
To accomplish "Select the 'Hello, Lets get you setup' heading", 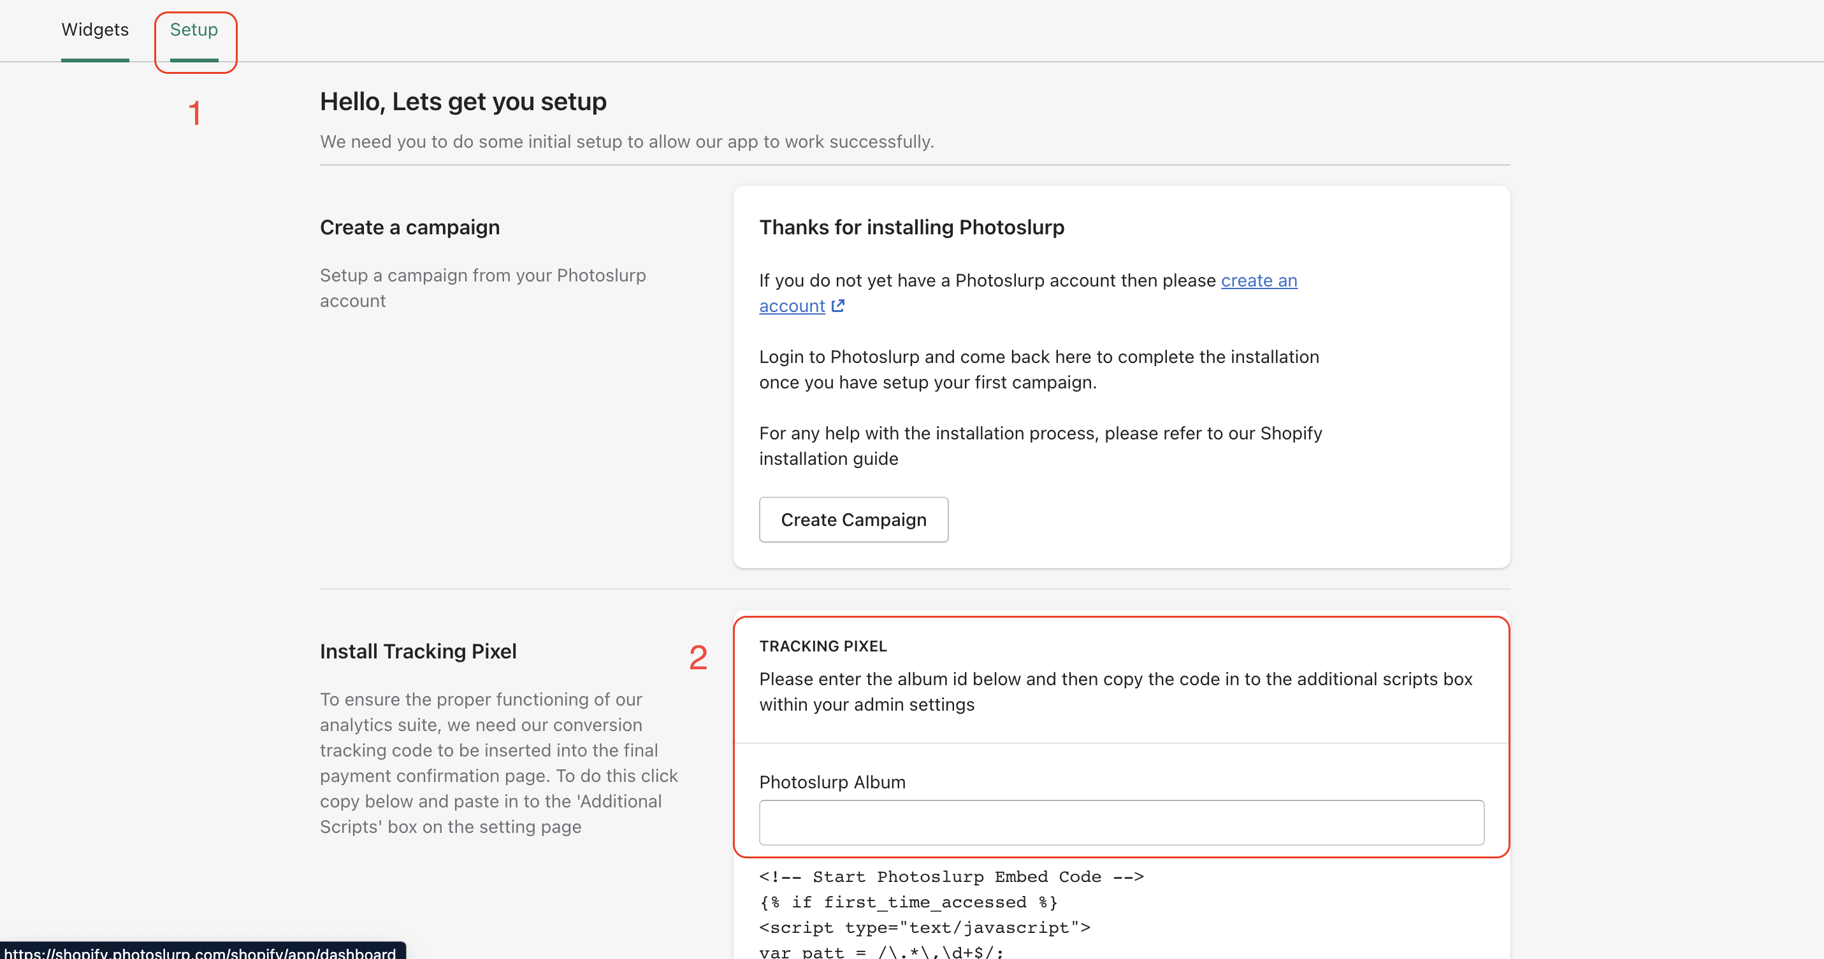I will [x=463, y=102].
